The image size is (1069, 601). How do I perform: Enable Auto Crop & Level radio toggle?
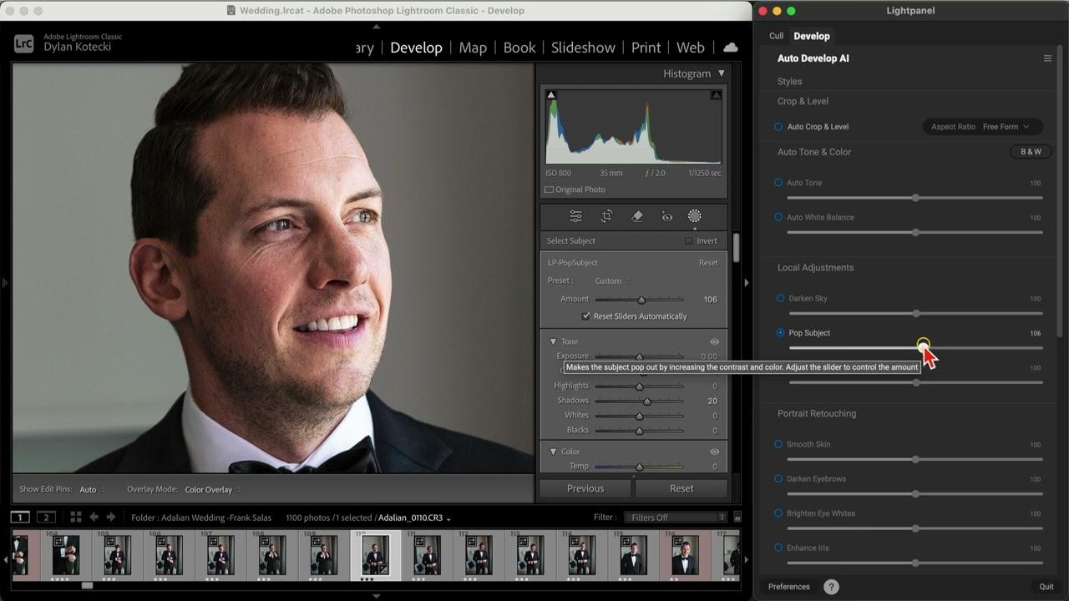pos(778,127)
